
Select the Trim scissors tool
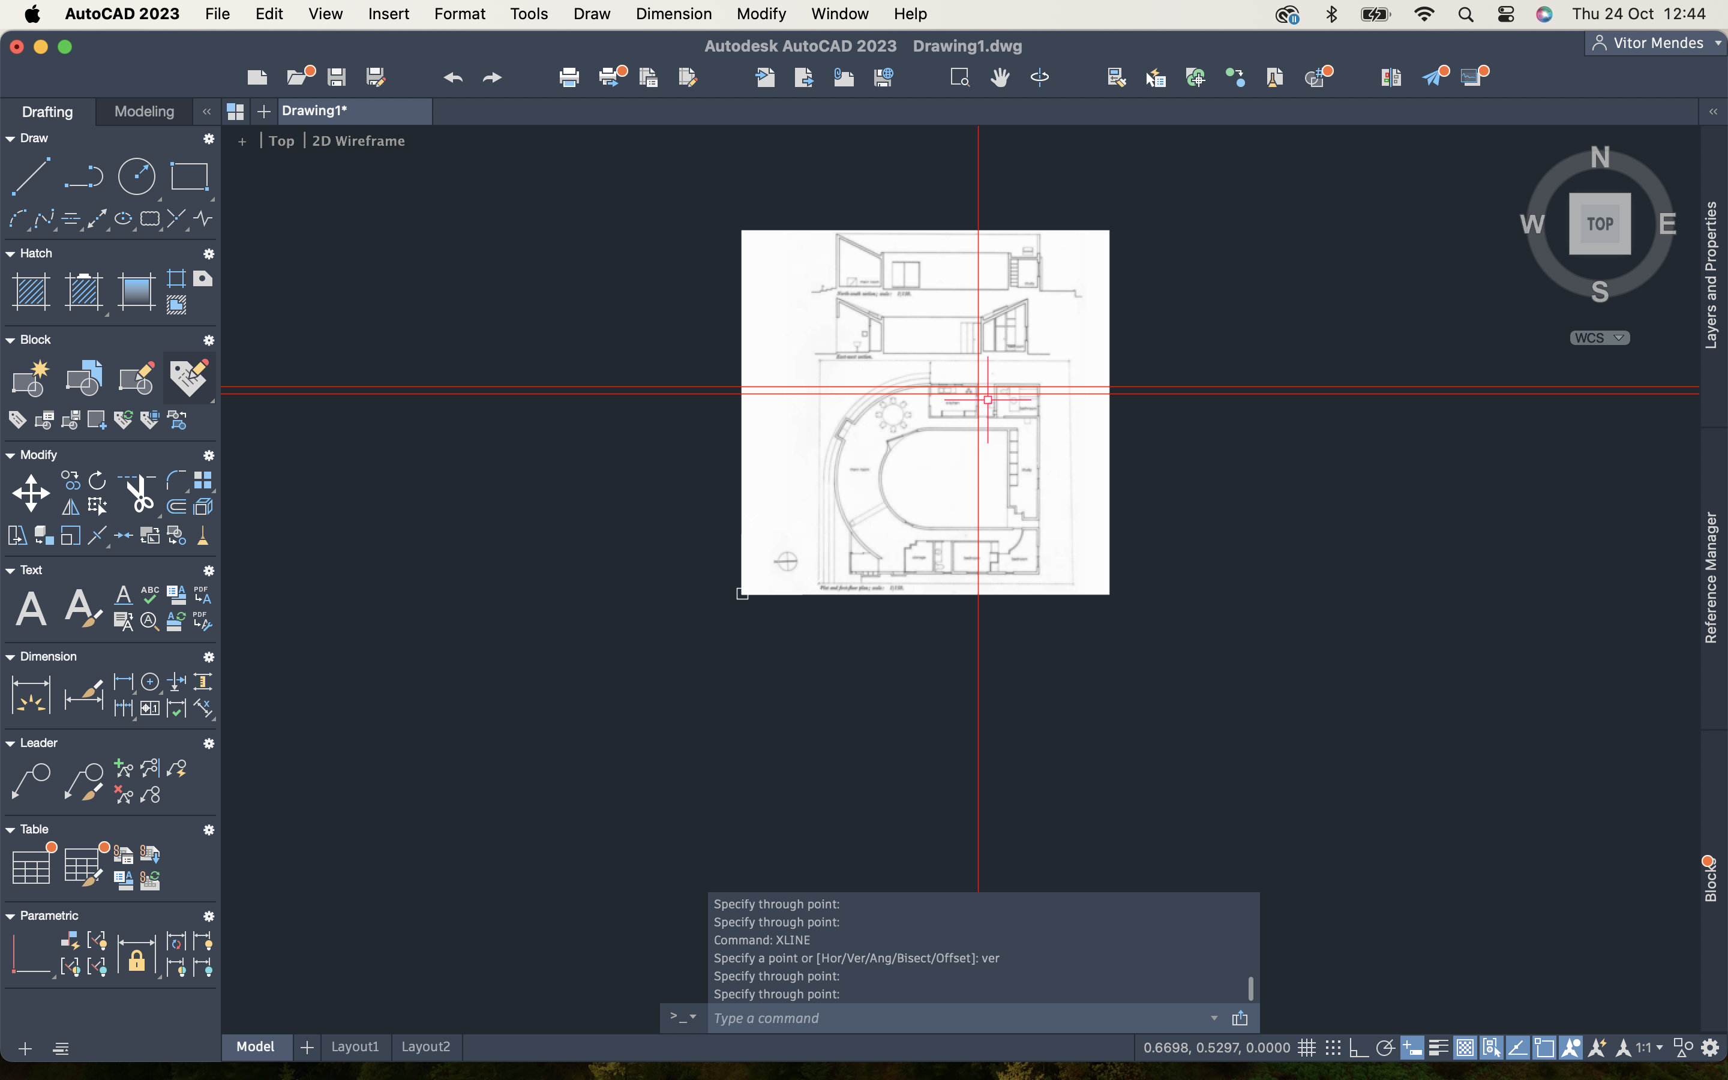[x=137, y=493]
